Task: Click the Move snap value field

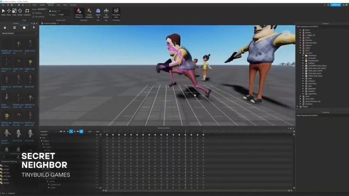Action: tap(64, 15)
